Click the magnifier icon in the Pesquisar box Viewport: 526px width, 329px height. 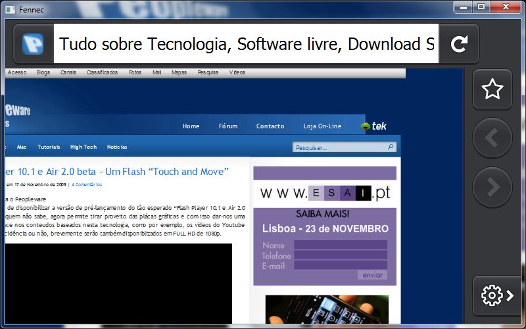(x=390, y=147)
